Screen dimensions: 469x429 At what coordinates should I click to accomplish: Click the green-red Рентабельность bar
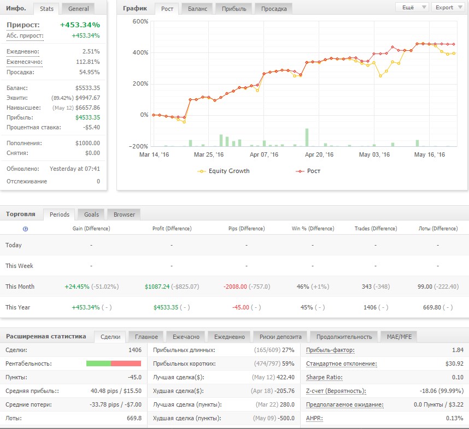114,364
